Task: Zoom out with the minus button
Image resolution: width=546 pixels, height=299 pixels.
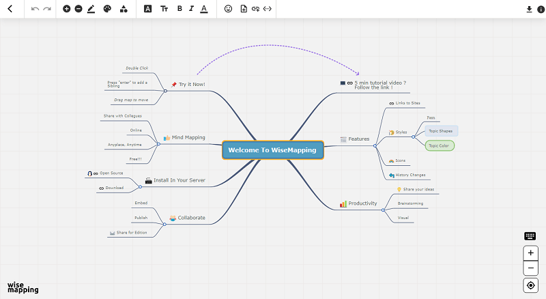Action: (x=531, y=268)
